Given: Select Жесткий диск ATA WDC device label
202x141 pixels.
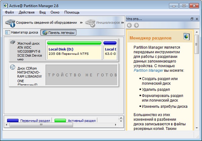Looking at the screenshot, I should pyautogui.click(x=30, y=51).
